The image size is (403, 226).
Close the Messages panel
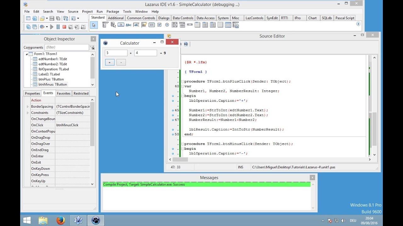[312, 178]
